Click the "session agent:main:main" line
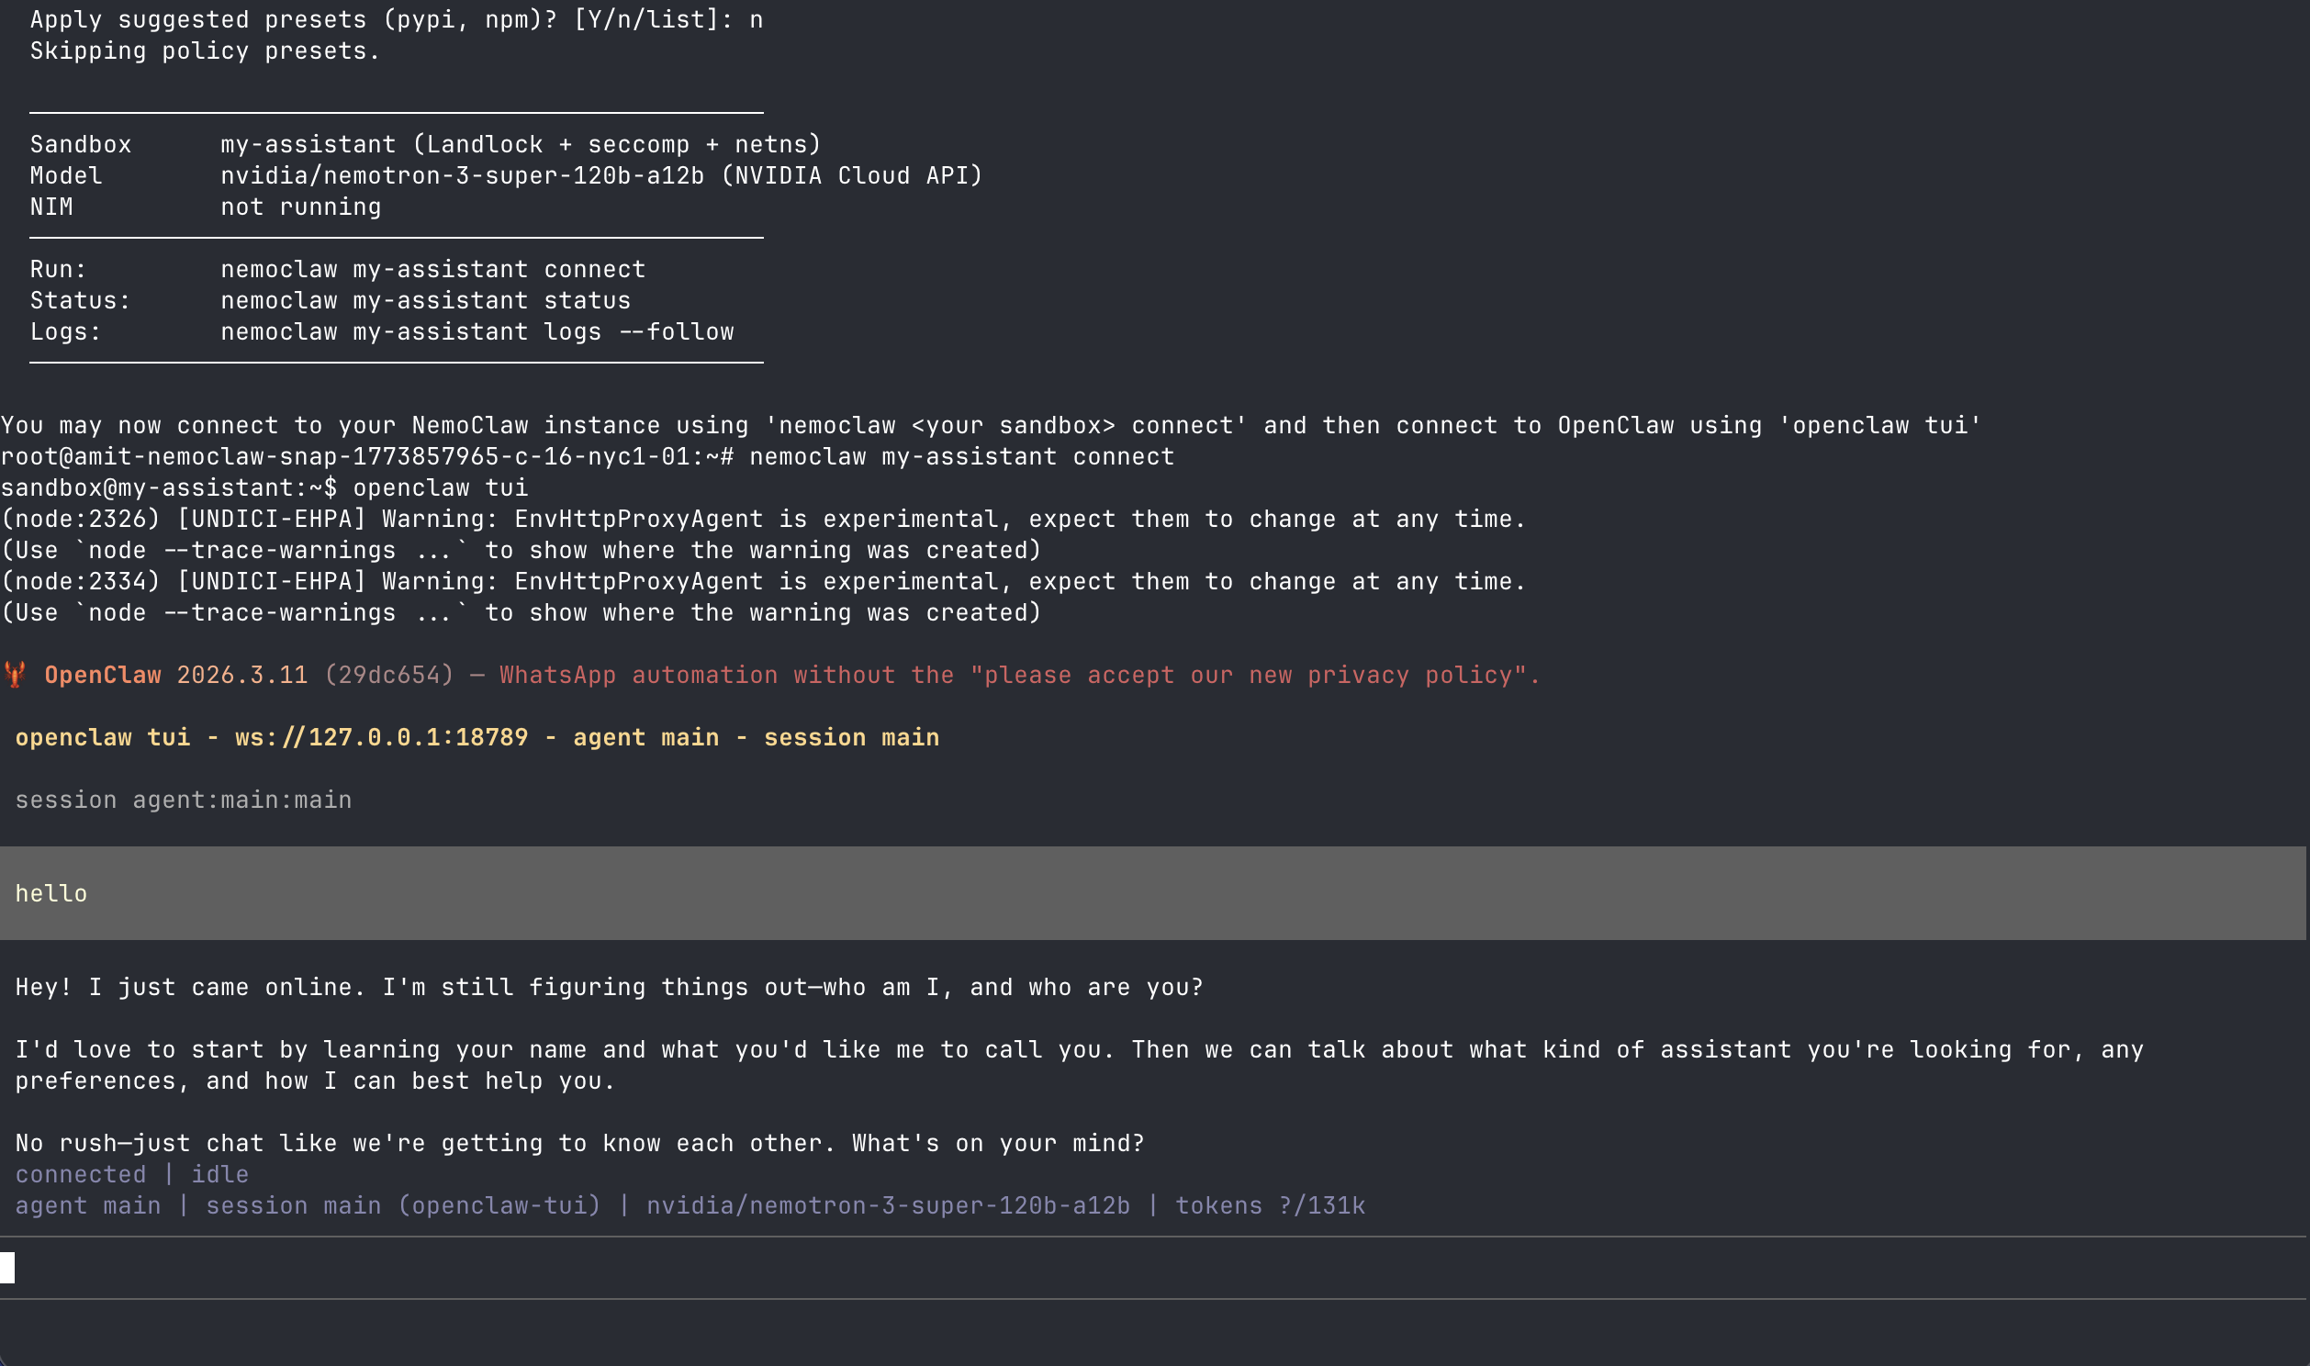The height and width of the screenshot is (1366, 2310). pyautogui.click(x=183, y=800)
